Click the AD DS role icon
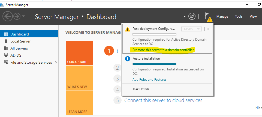This screenshot has height=117, width=262. click(6, 55)
